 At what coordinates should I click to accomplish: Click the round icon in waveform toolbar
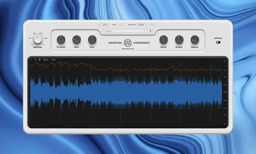point(35,60)
